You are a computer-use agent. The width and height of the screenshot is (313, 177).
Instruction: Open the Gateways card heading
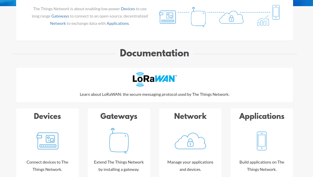click(x=119, y=117)
